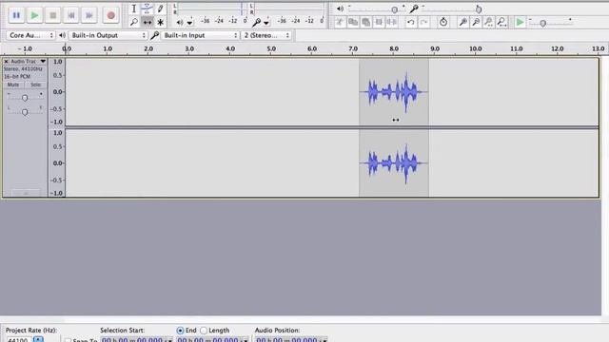Select the Draw pencil tool
Screen dimensions: 609x342
(x=160, y=9)
